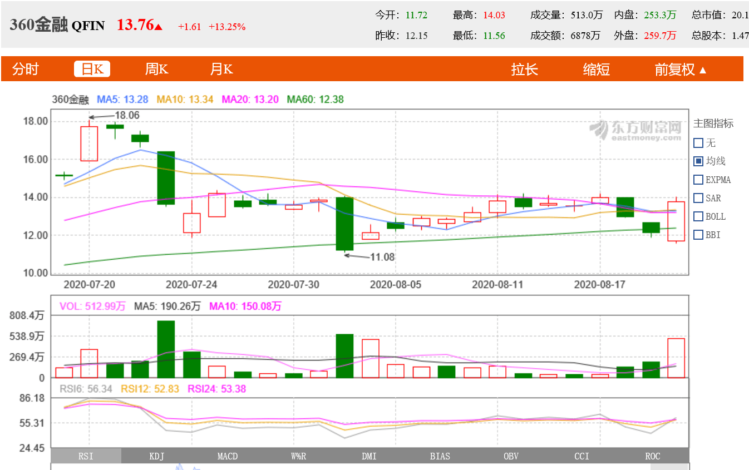Image resolution: width=749 pixels, height=470 pixels.
Task: Click the eastmoney watermark logo icon
Action: 599,130
